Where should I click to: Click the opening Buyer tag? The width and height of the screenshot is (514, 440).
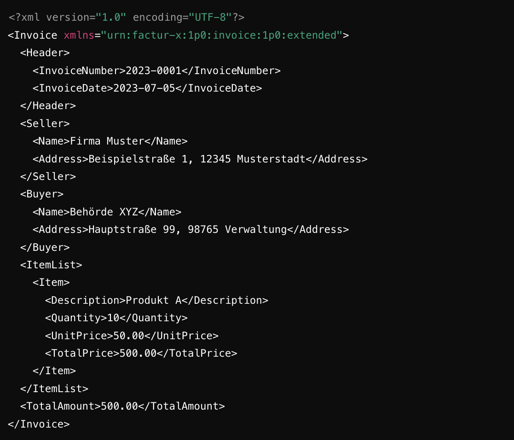(42, 194)
